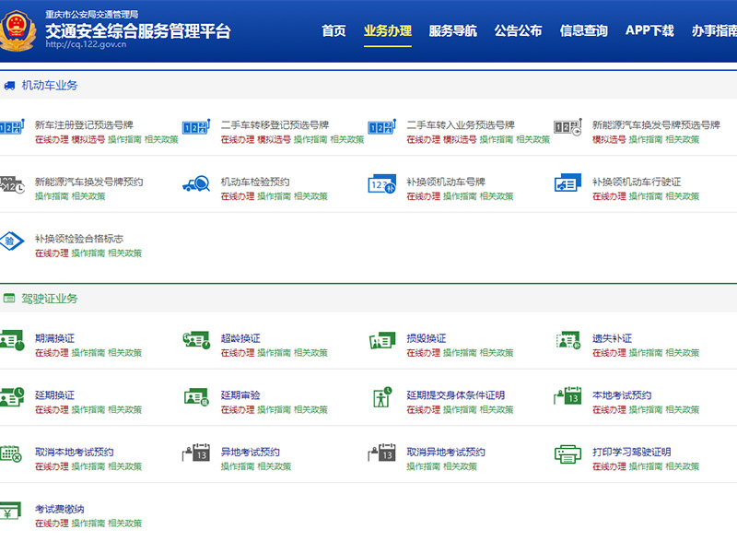Switch to the 服务导航 menu item
Viewport: 737px width, 553px height.
tap(452, 30)
